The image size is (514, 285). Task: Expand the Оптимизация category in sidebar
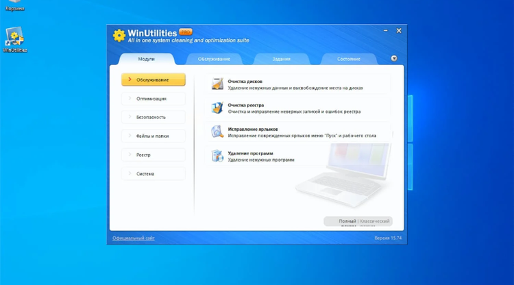click(153, 99)
